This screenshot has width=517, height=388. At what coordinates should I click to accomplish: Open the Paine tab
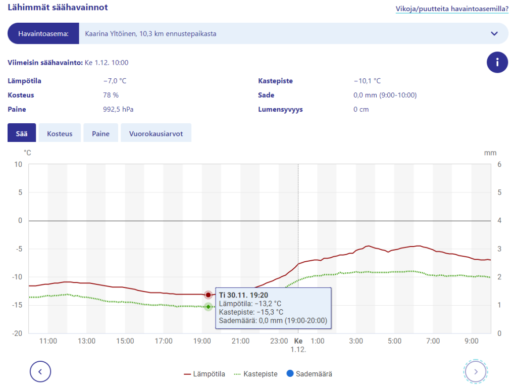(100, 134)
